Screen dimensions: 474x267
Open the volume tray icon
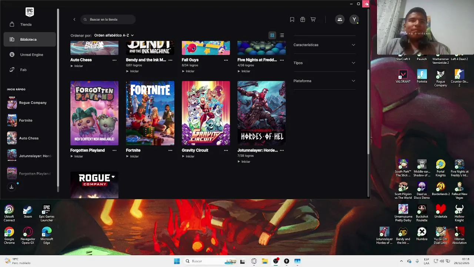pos(443,261)
